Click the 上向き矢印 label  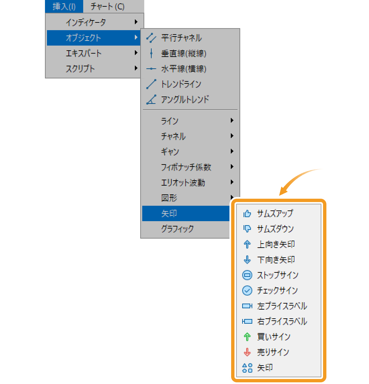coord(276,244)
